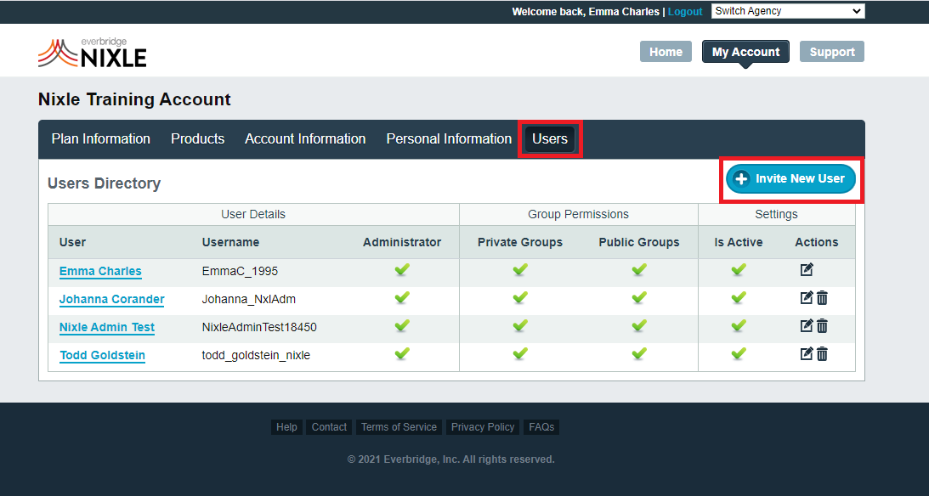Go to the Account Information tab
This screenshot has height=496, width=929.
[305, 139]
